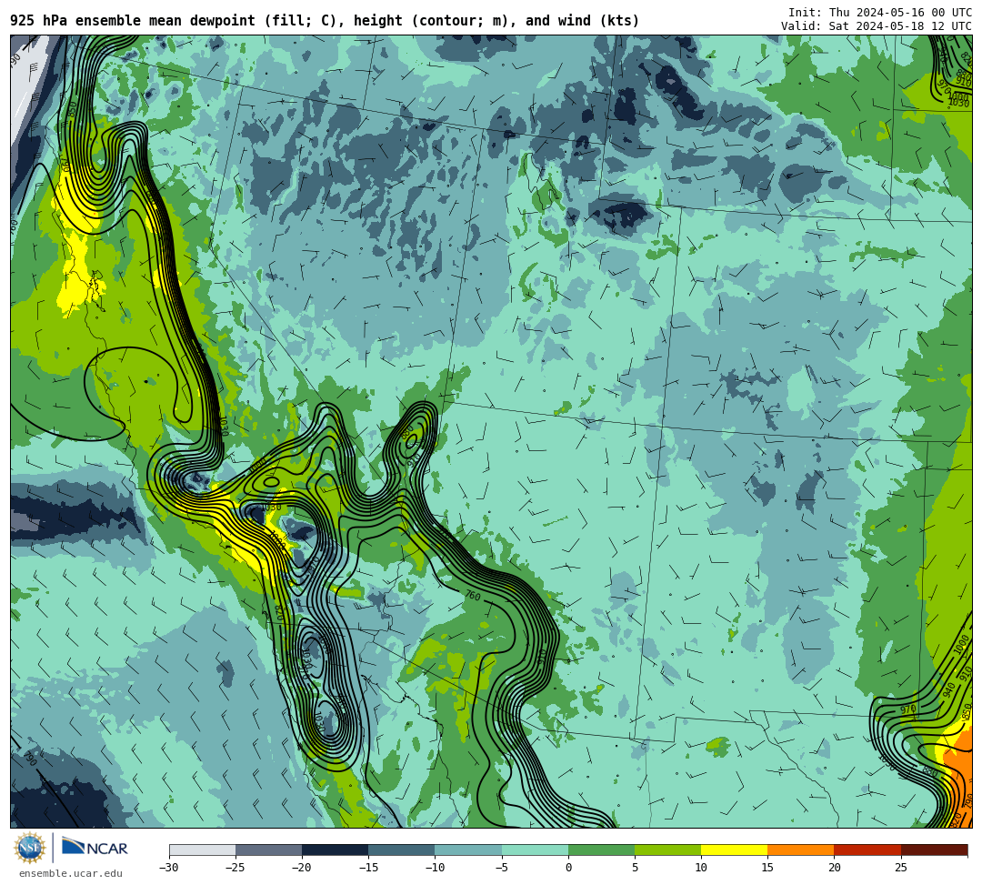
Task: Click the 25+ dark brown swatch
Action: click(x=935, y=850)
